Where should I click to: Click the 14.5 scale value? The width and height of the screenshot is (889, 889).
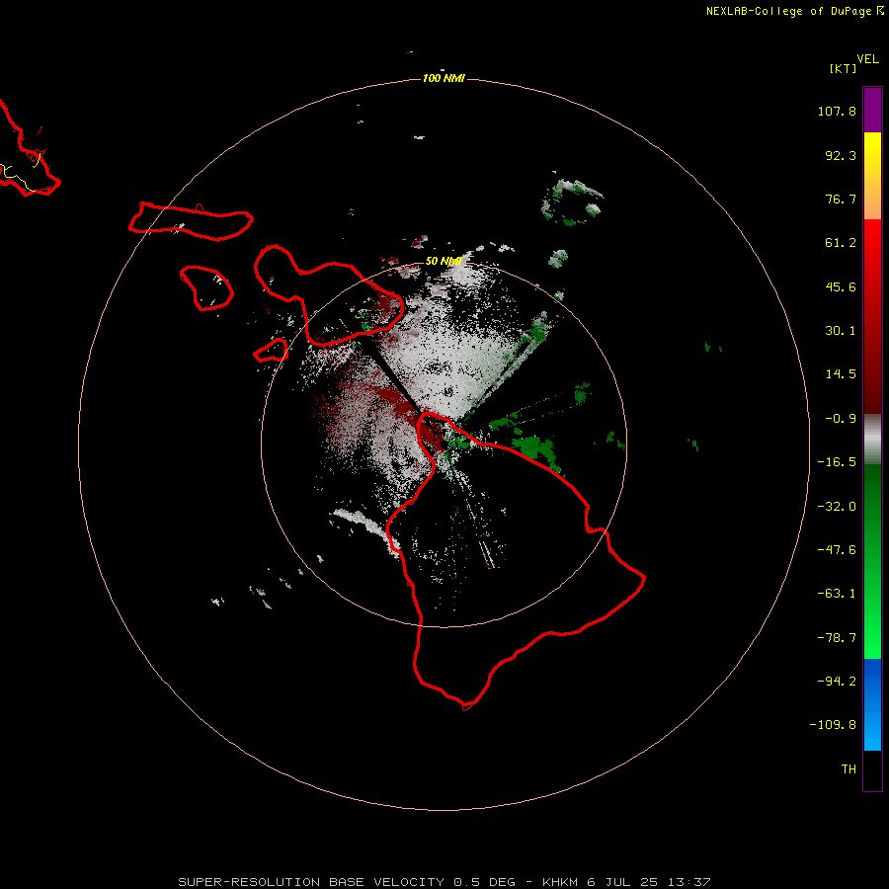[841, 374]
